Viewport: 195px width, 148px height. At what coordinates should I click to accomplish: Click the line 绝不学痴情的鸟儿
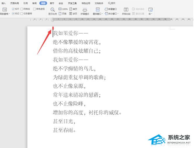[74, 69]
